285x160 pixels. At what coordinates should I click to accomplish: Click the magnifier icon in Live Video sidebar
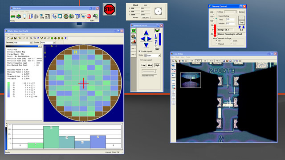[174, 88]
